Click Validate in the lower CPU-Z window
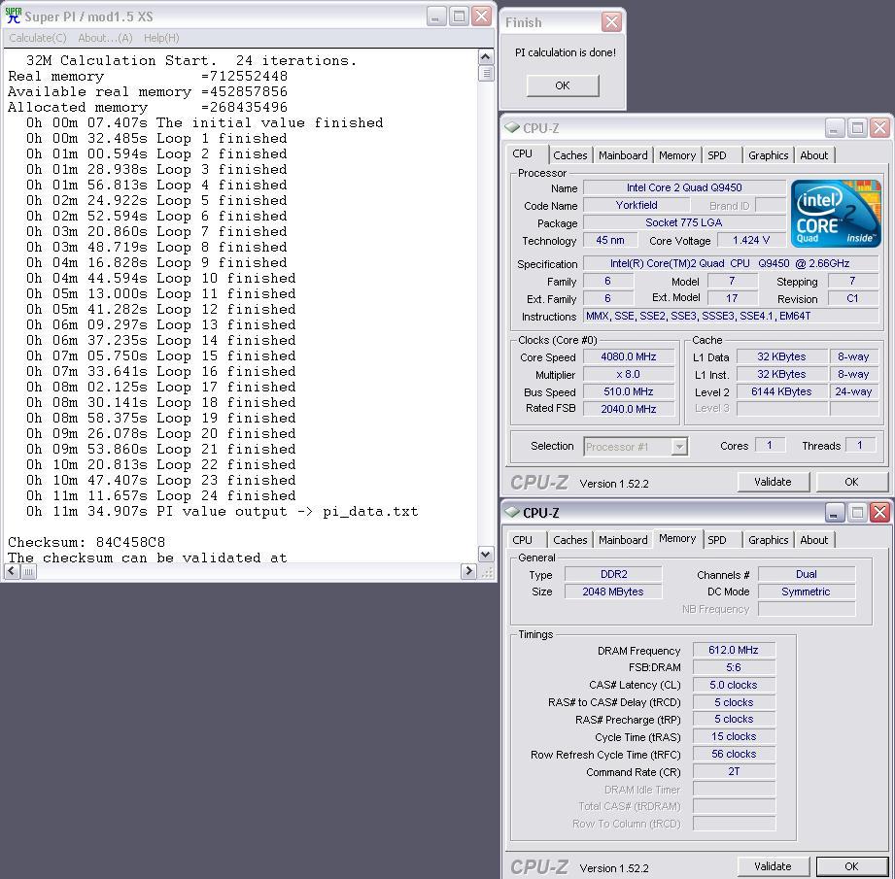895x879 pixels. (x=773, y=866)
